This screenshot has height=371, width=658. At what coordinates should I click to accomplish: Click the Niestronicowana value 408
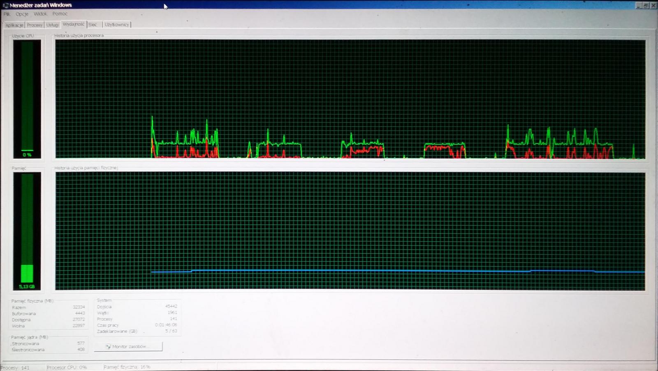[81, 350]
